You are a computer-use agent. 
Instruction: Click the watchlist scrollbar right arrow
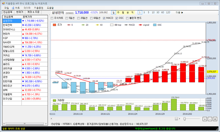coord(46,124)
